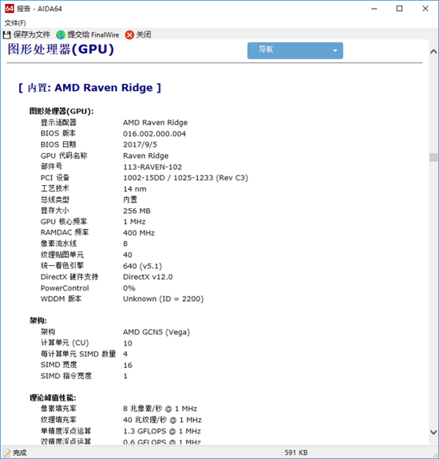This screenshot has height=459, width=439.
Task: Click the globe icon for submitting to FinalWire
Action: pos(61,35)
